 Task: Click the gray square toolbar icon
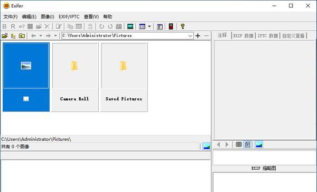pos(30,26)
